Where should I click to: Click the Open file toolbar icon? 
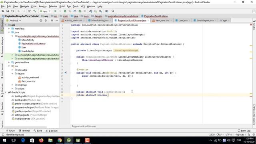(x=3, y=11)
